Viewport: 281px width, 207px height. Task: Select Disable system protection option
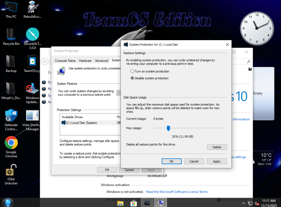point(132,78)
